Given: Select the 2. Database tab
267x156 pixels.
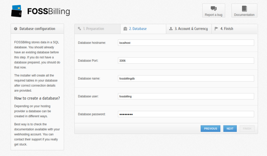Looking at the screenshot, I should [137, 29].
